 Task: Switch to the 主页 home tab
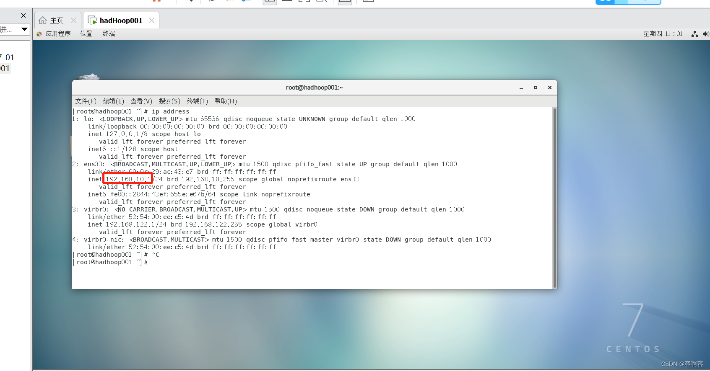(57, 21)
